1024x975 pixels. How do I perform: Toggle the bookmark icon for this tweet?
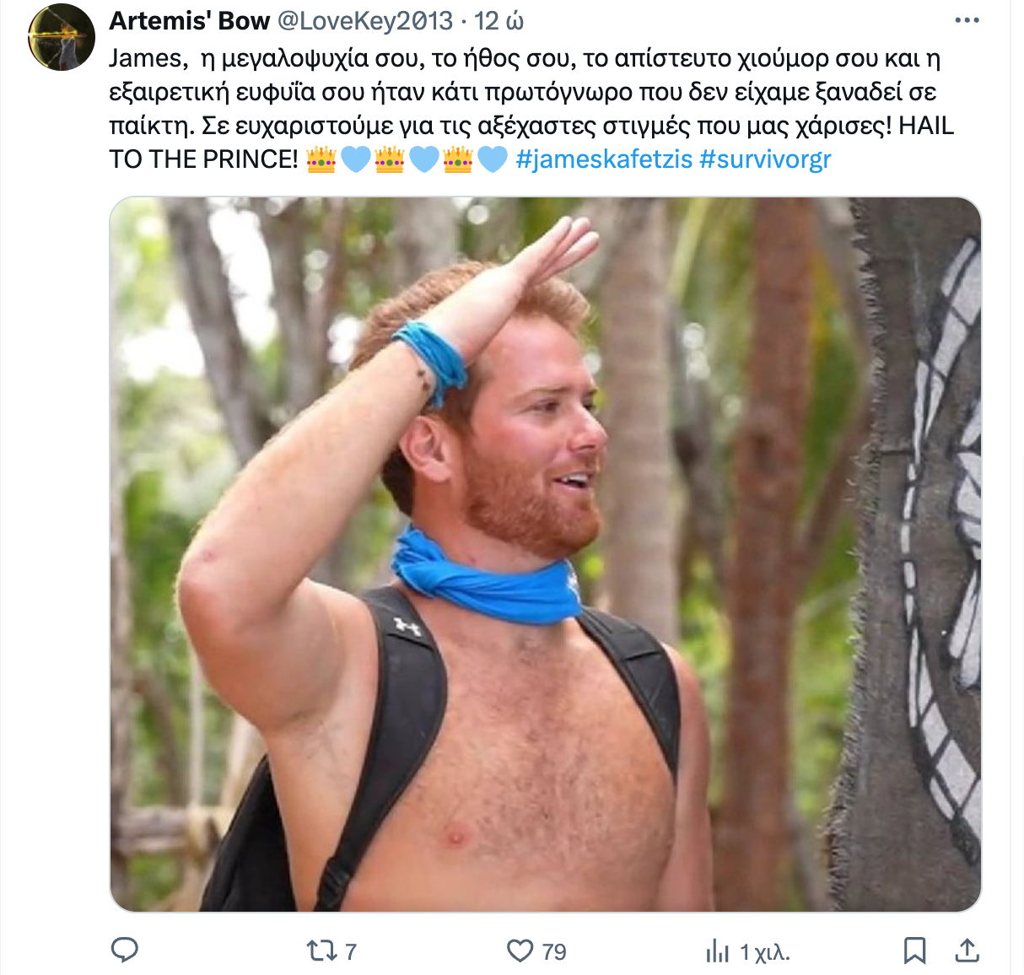(x=914, y=951)
